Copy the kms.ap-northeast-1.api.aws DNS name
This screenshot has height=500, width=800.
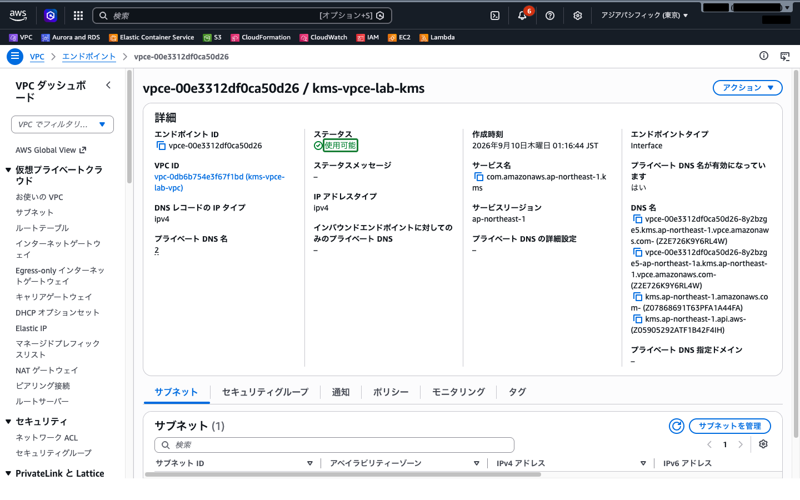click(x=637, y=319)
